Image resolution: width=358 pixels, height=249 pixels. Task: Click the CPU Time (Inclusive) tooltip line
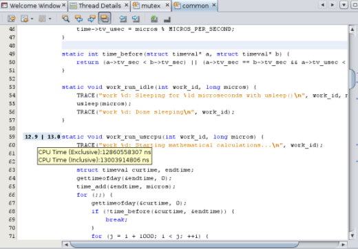tap(94, 160)
